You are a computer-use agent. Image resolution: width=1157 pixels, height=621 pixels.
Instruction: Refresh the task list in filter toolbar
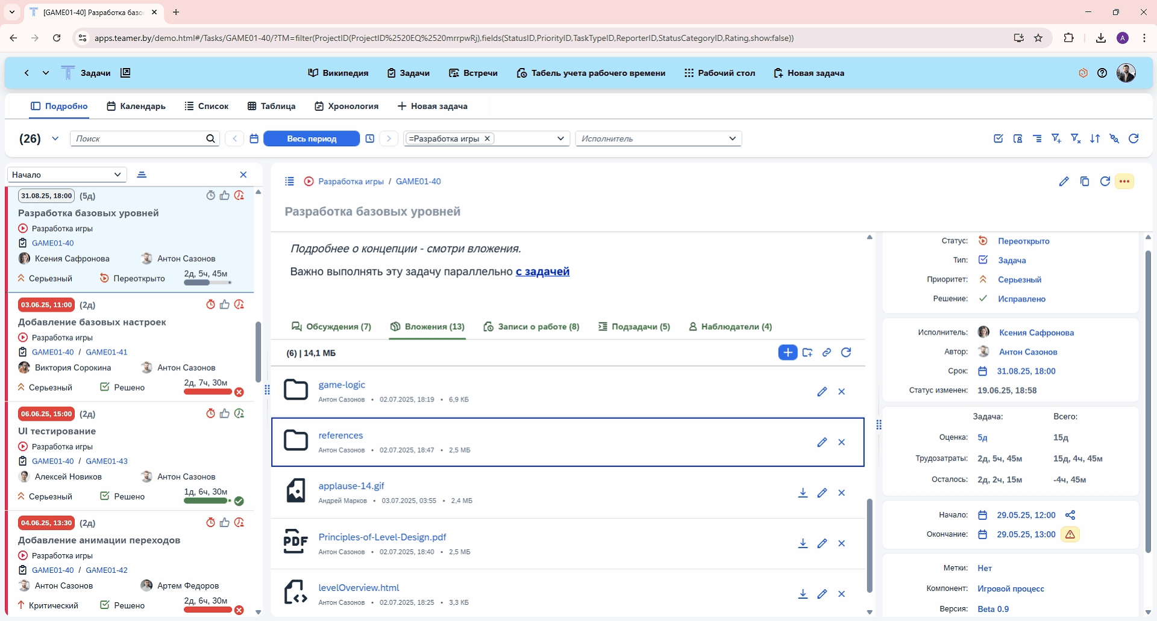1133,139
